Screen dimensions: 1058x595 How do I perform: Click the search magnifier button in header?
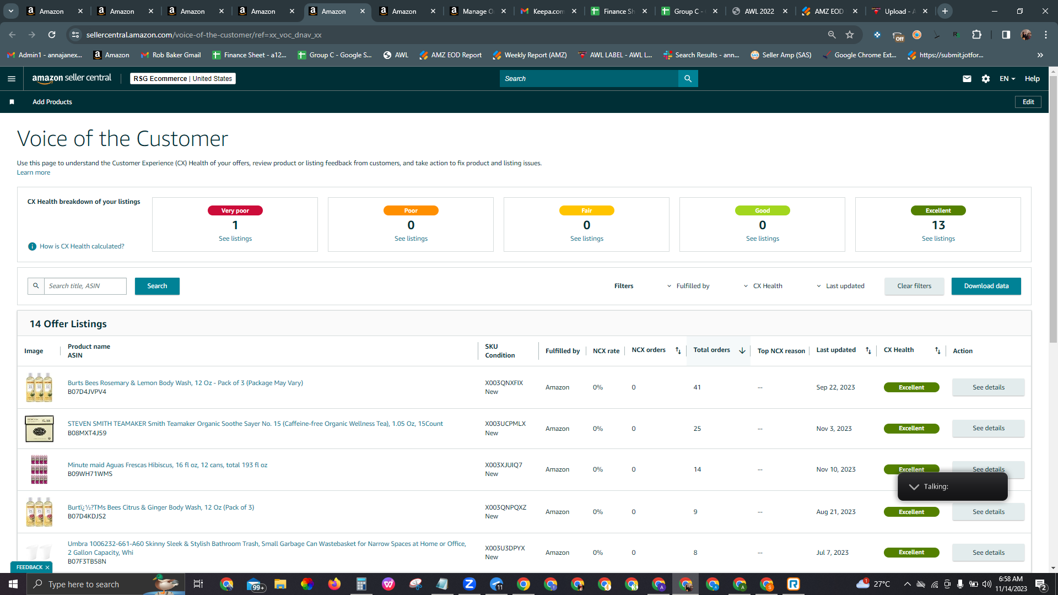[688, 79]
